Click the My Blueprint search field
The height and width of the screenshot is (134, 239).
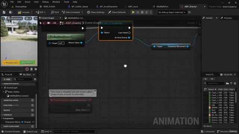tap(23, 79)
